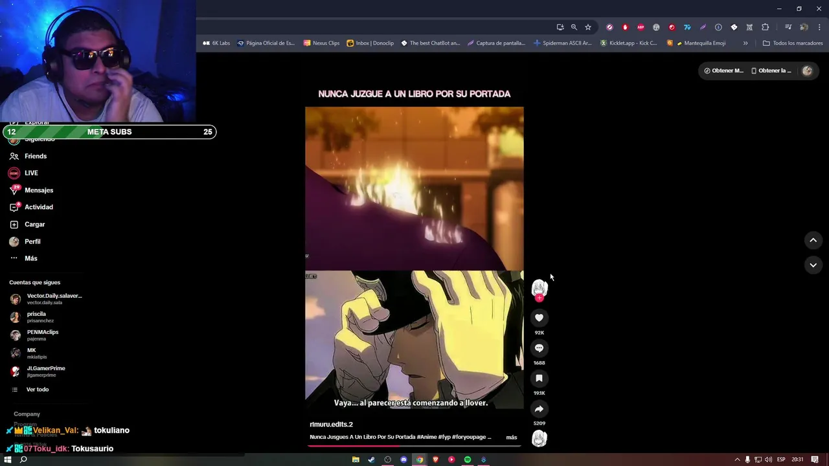829x466 pixels.
Task: Open Chrome's three-dot menu
Action: (819, 27)
